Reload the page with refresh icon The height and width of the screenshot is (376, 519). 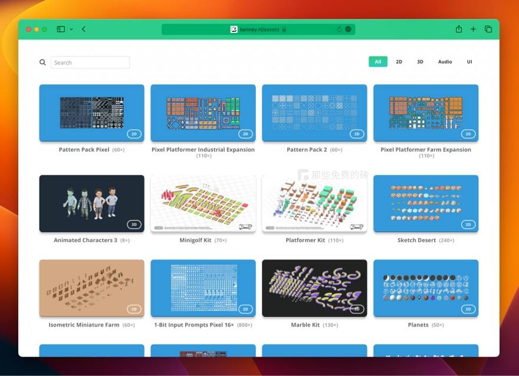339,29
